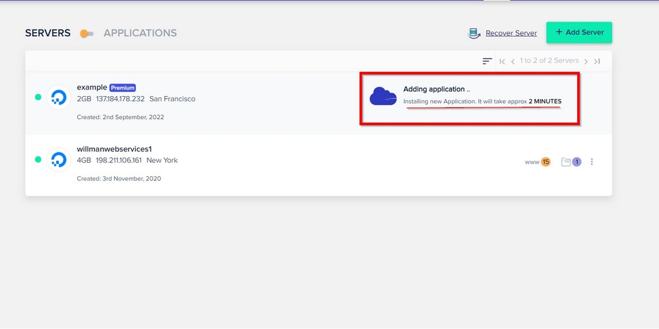This screenshot has width=659, height=329.
Task: Jump to the first page of servers
Action: (502, 61)
